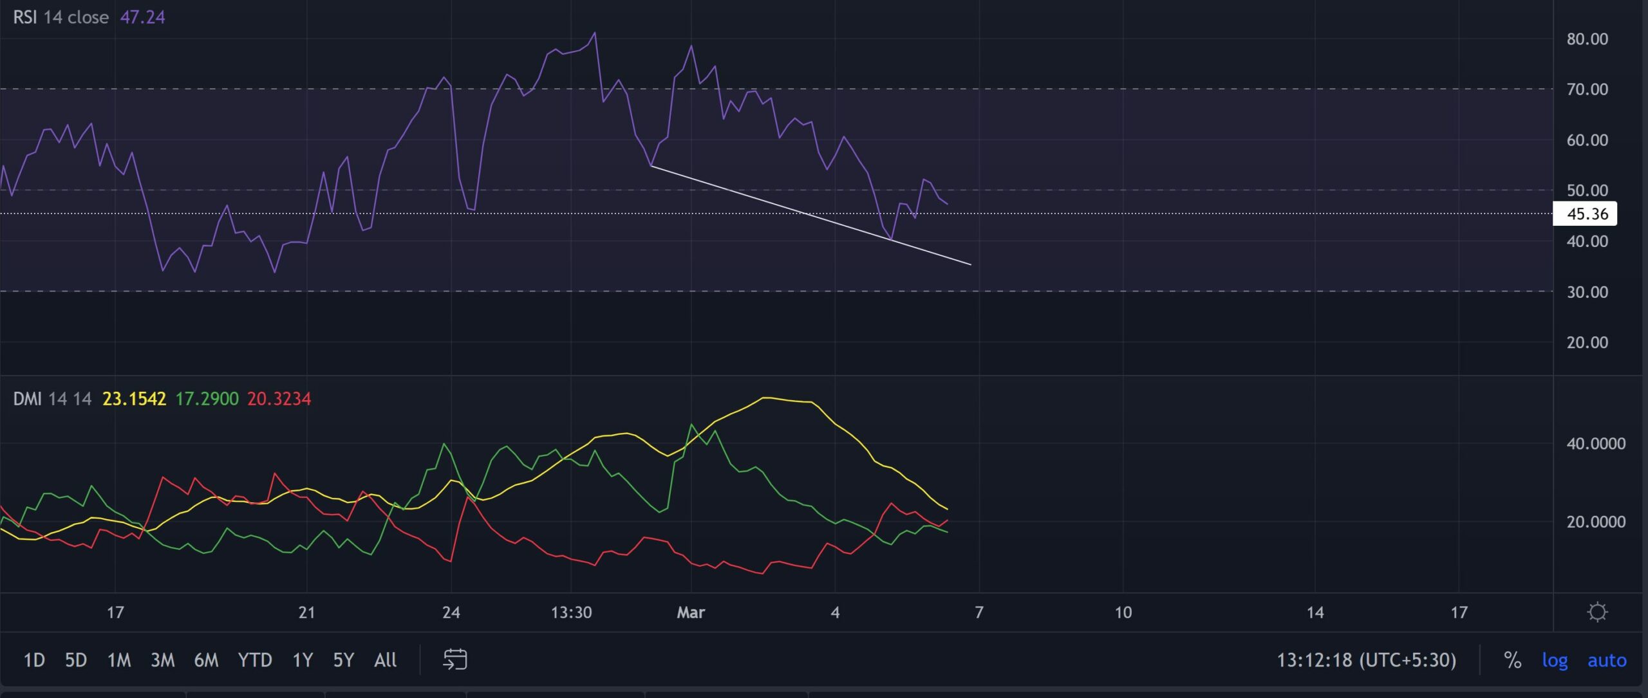Select the 1D time range

tap(33, 660)
